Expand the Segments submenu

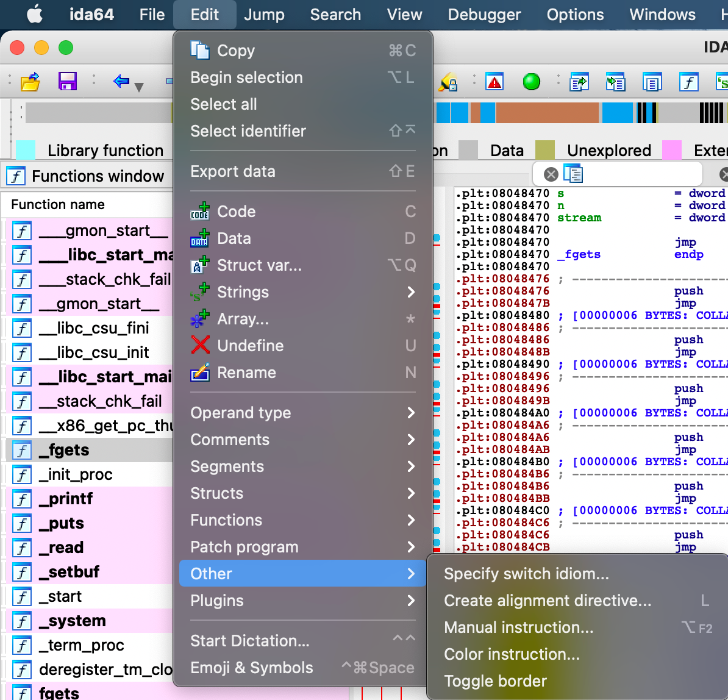coord(302,466)
